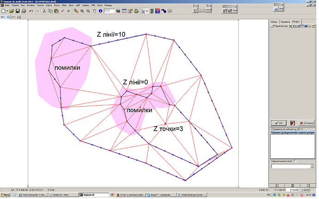Click the red check mark toolbar icon

(62, 11)
